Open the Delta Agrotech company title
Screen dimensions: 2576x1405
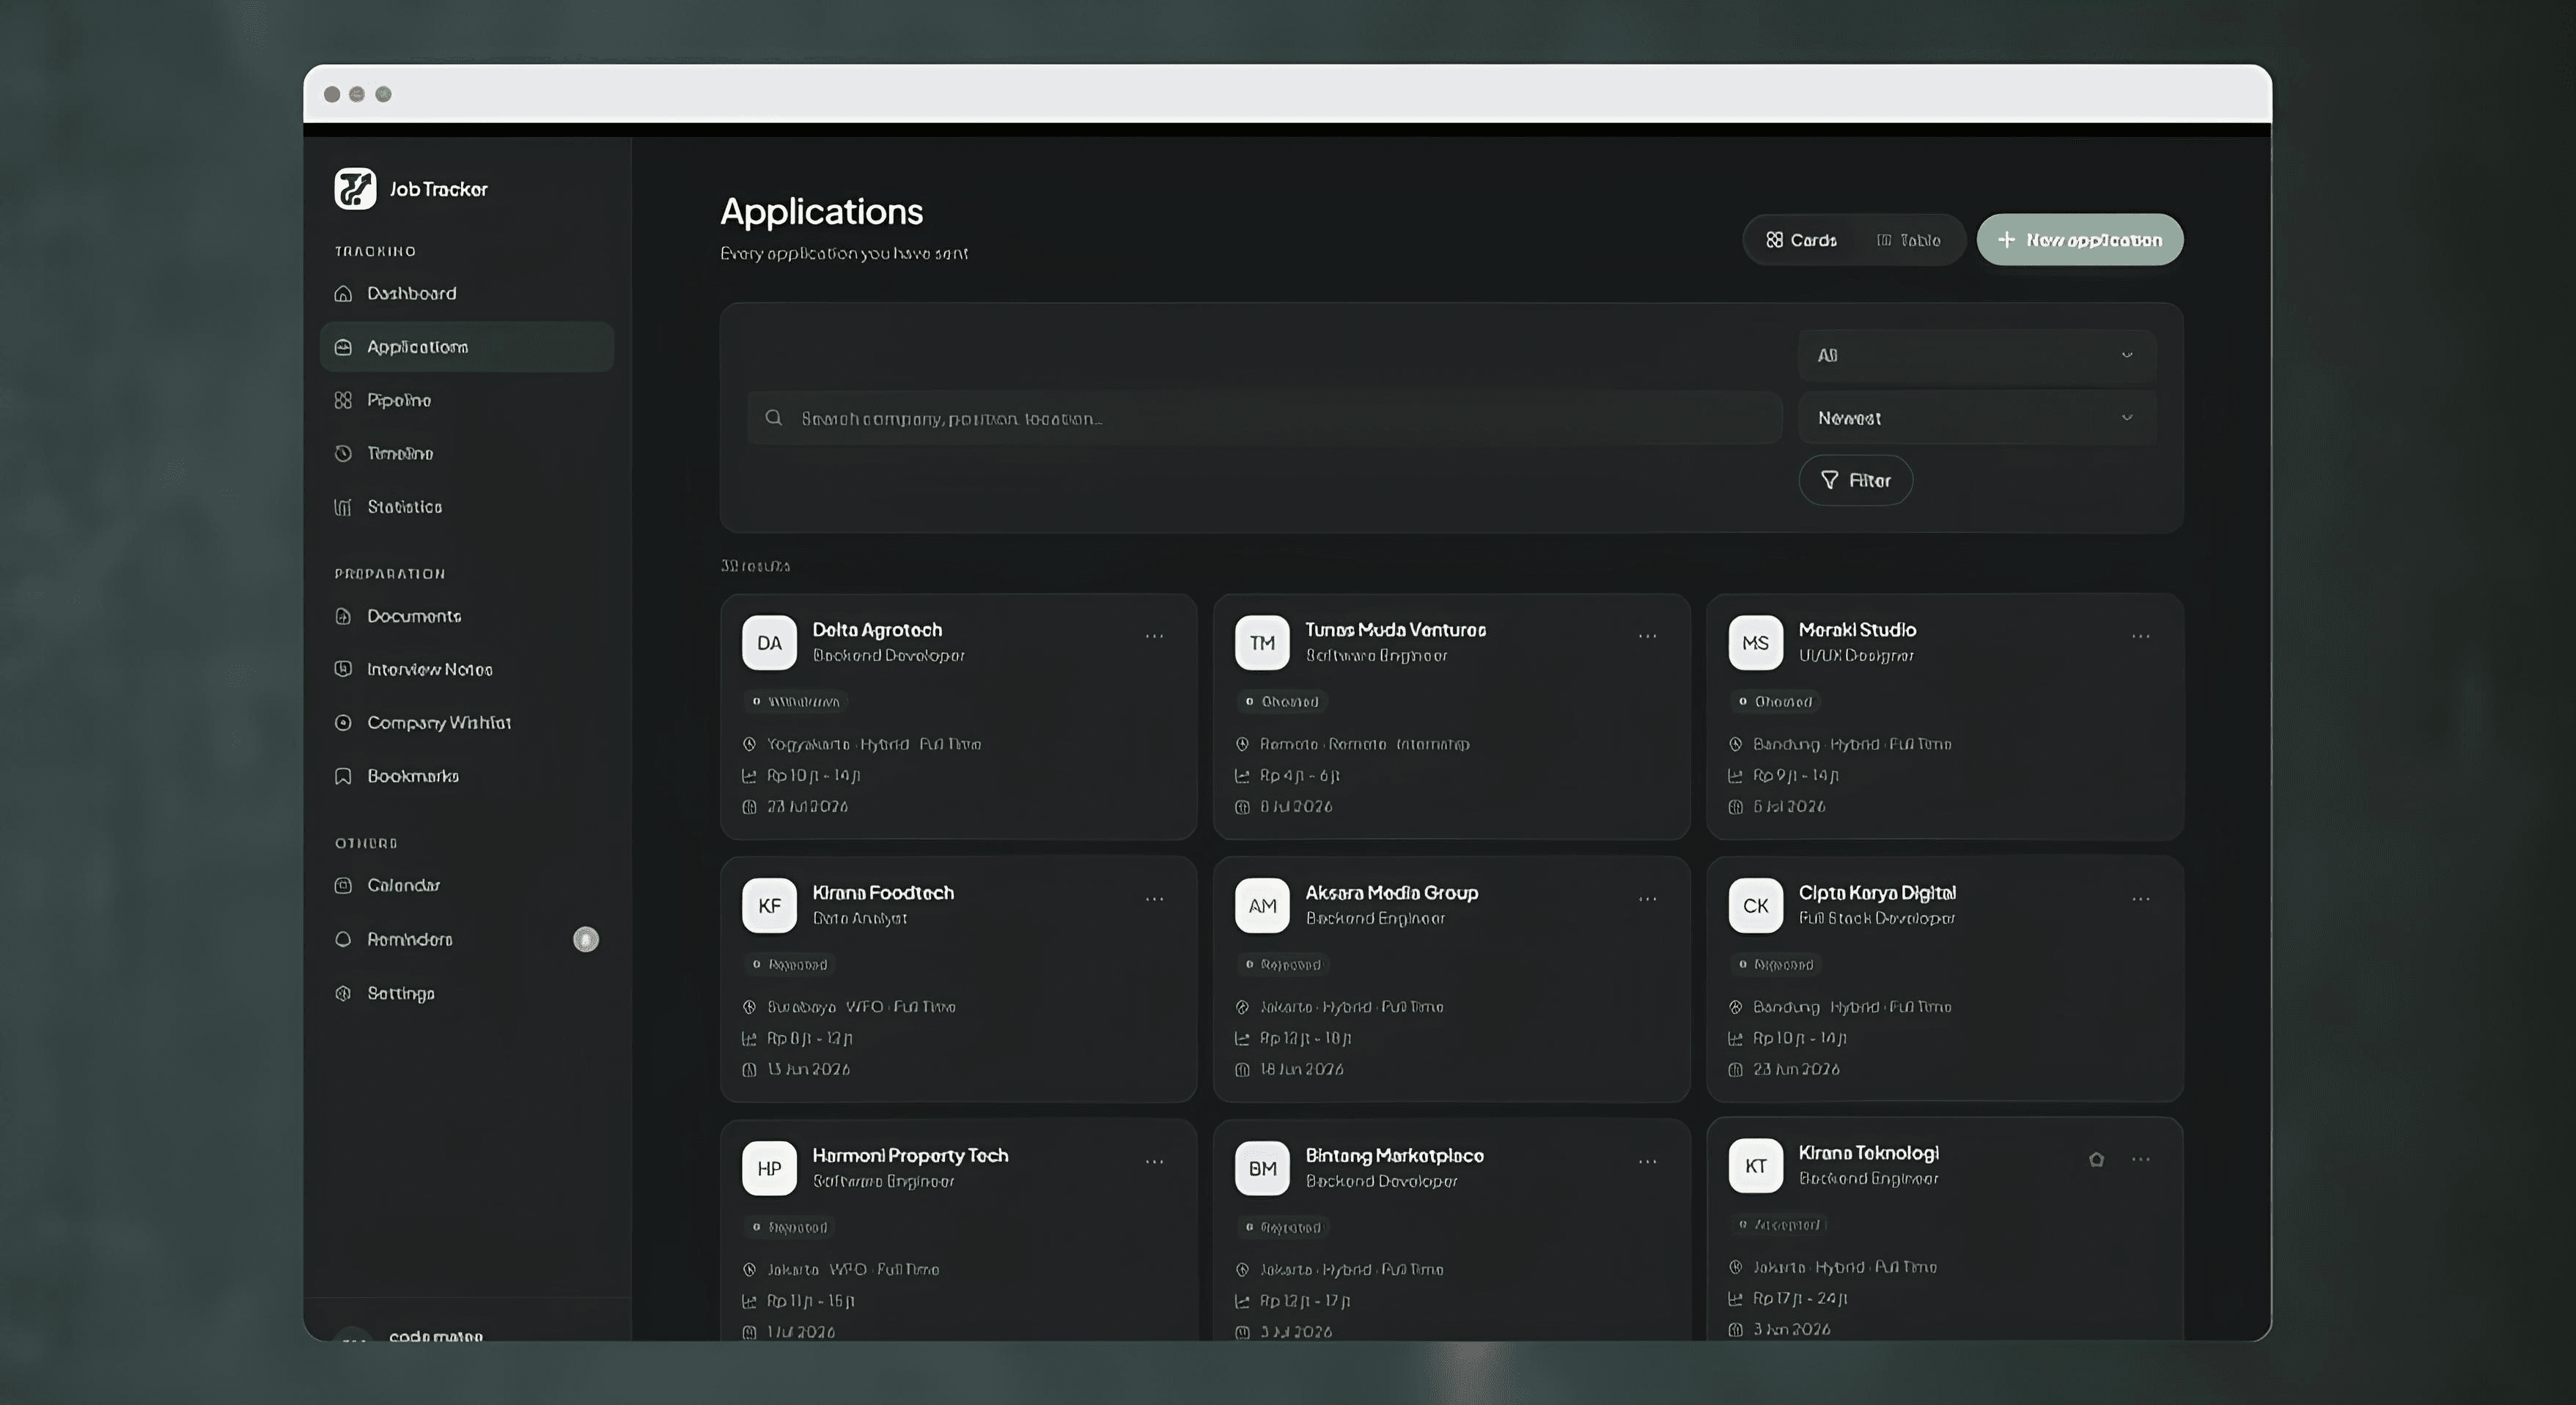pyautogui.click(x=877, y=631)
